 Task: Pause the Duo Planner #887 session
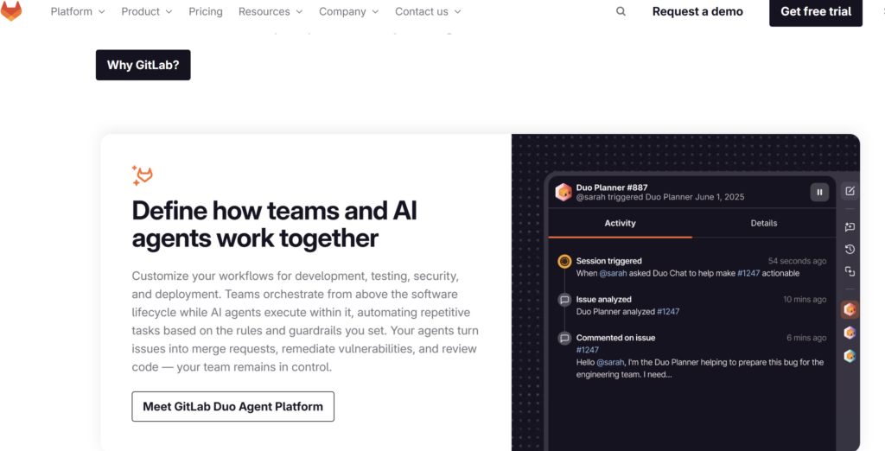tap(819, 192)
